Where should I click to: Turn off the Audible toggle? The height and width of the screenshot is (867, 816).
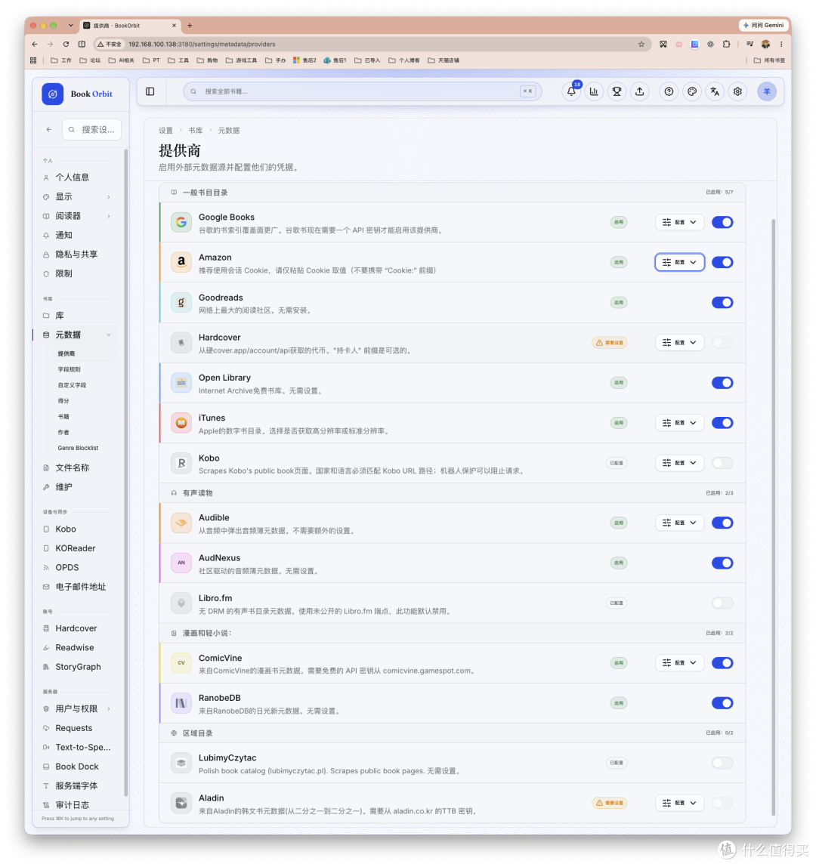tap(722, 523)
